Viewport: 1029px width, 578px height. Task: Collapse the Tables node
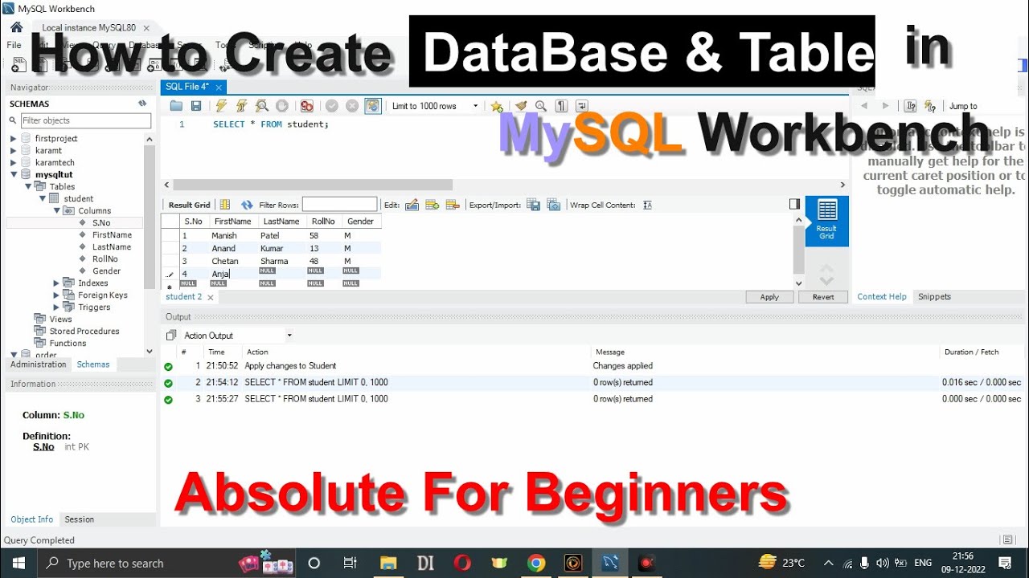28,186
